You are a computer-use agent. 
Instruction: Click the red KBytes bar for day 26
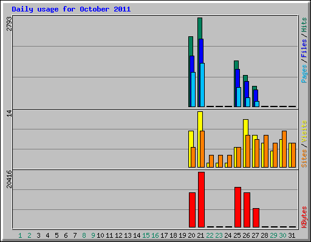(247, 210)
